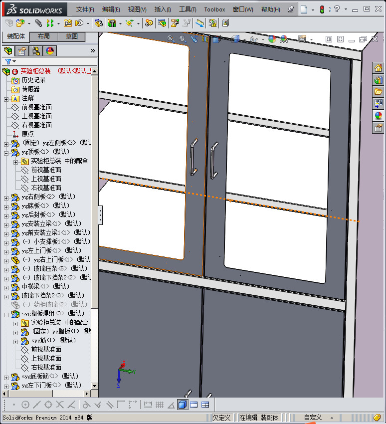Toggle the center point snap circle button
The height and width of the screenshot is (424, 386).
click(25, 405)
